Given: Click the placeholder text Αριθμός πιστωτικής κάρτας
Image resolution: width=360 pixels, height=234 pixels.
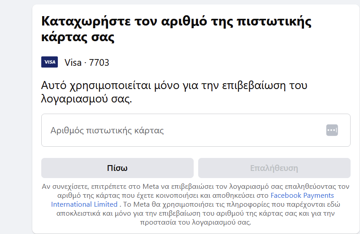Looking at the screenshot, I should (x=107, y=130).
